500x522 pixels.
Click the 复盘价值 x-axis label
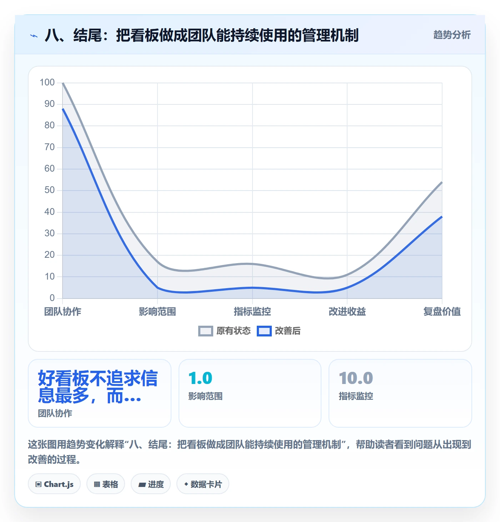pos(442,312)
